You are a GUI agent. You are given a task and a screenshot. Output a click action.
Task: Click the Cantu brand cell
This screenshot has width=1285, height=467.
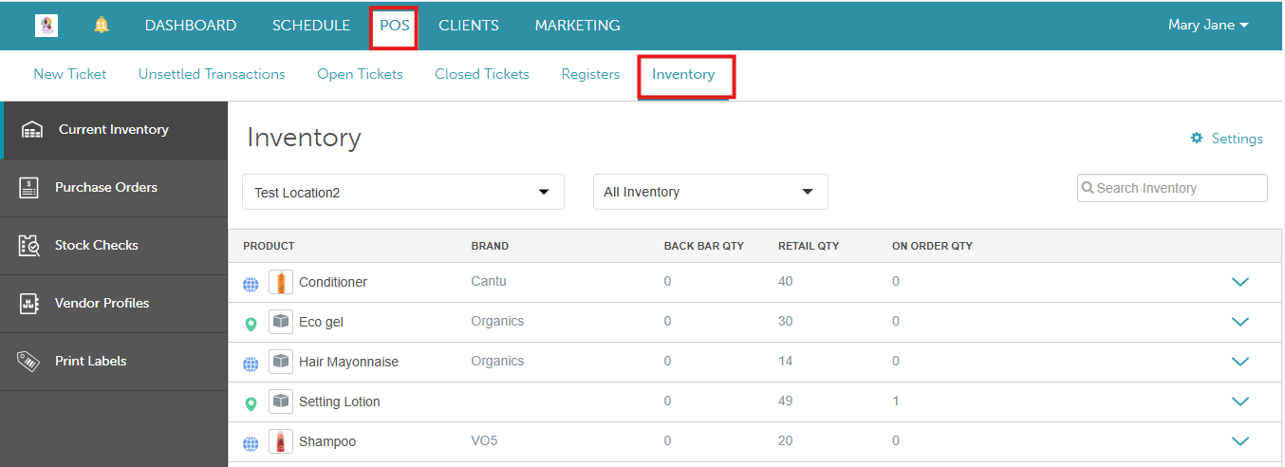[x=488, y=281]
